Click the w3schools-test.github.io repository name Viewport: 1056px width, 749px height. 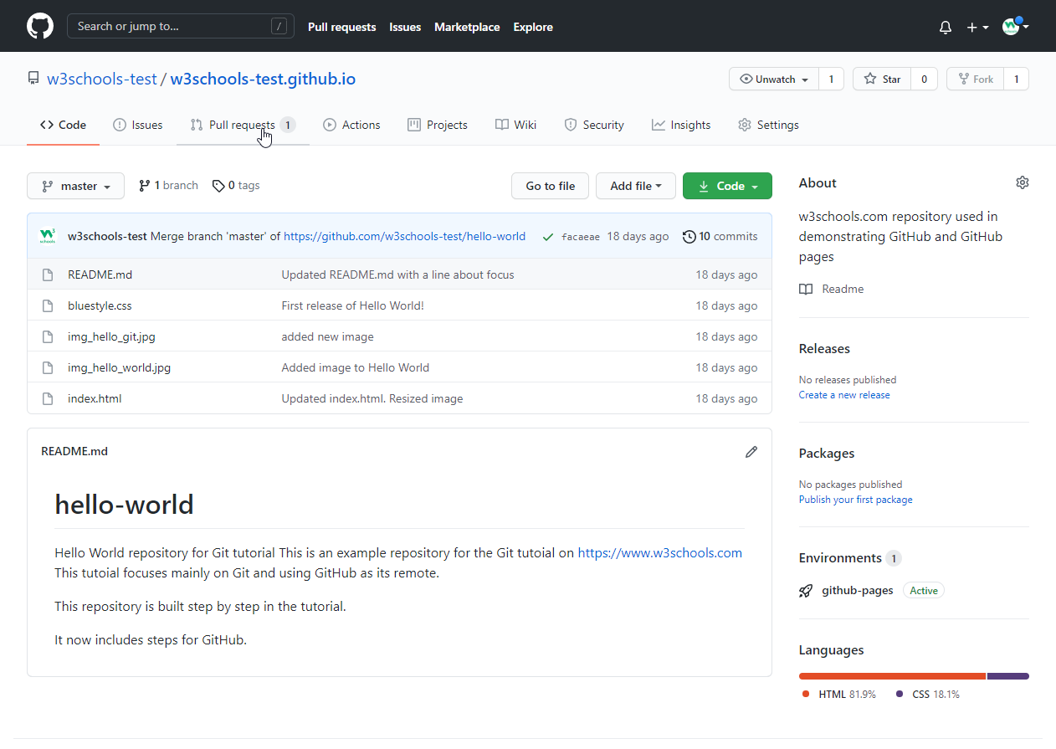coord(263,79)
